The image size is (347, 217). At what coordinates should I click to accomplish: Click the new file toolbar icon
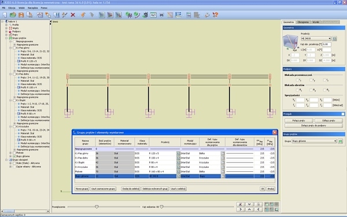point(5,15)
